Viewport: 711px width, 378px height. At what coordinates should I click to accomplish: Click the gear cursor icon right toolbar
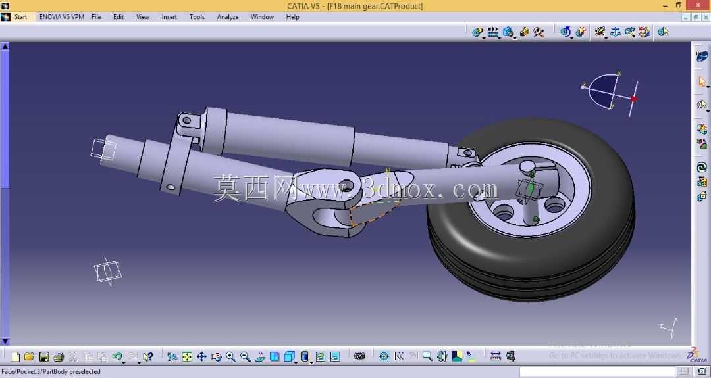tap(702, 105)
